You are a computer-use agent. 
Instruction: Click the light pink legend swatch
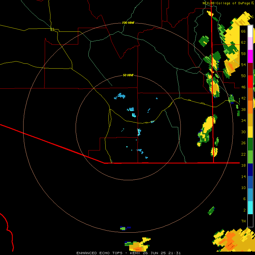coord(250,44)
